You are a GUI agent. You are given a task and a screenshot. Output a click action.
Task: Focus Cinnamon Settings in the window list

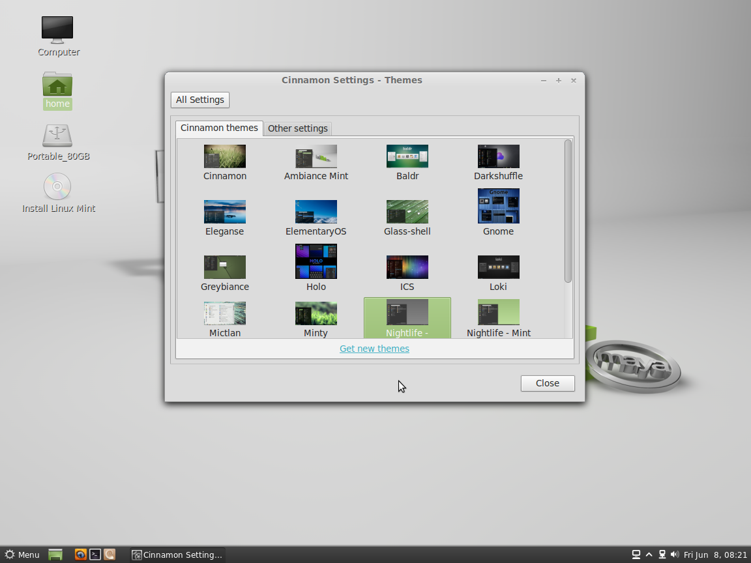coord(177,555)
